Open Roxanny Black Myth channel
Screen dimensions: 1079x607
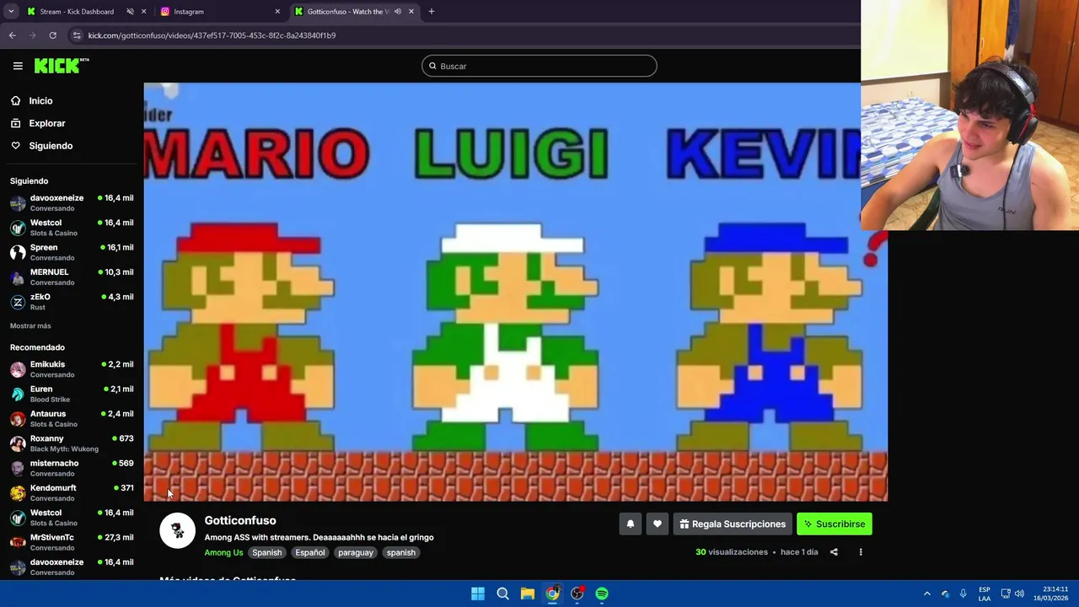tap(72, 443)
